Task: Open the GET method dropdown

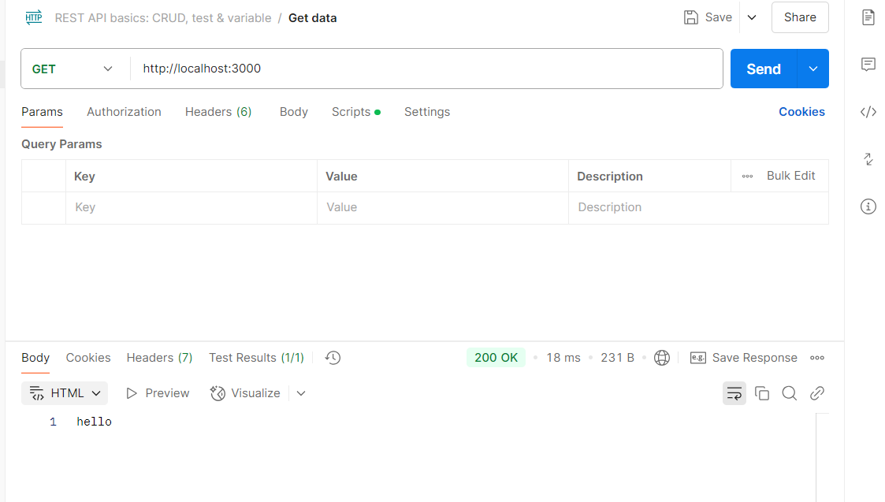Action: coord(73,69)
